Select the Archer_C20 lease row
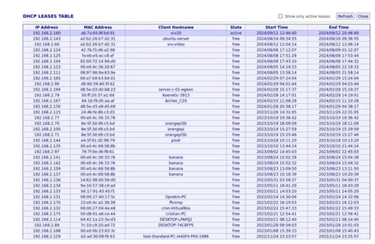 pos(176,101)
